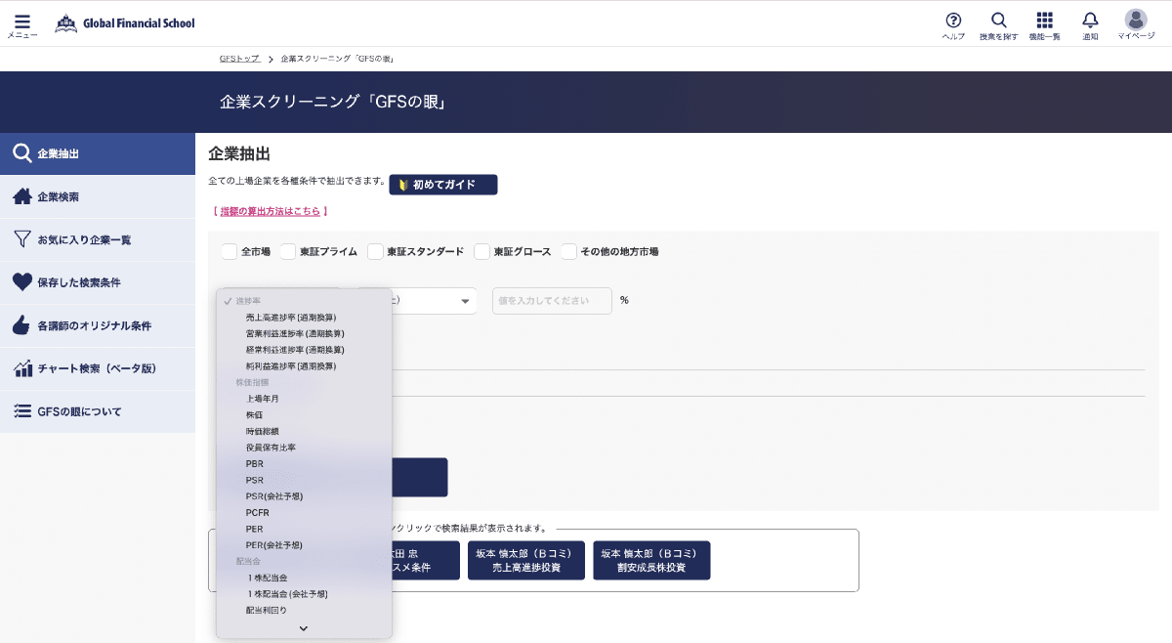Viewport: 1172px width, 643px height.
Task: Tick the 東証スタンダード checkbox
Action: (375, 252)
